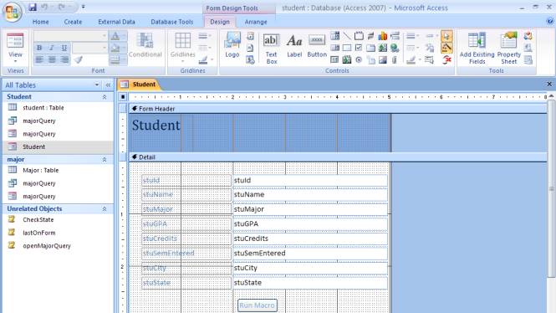Open the All Tables navigation menu

click(97, 85)
